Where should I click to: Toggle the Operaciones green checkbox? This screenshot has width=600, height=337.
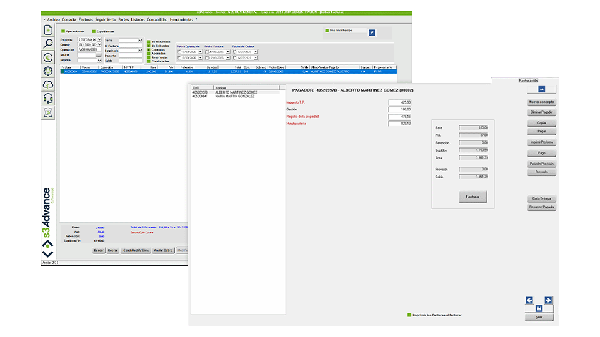pos(63,31)
